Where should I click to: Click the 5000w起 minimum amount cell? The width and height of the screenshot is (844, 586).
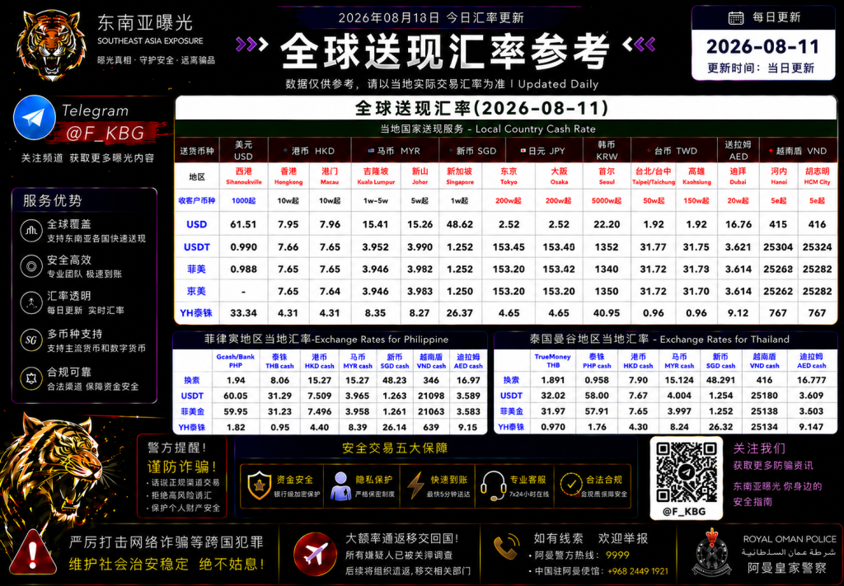607,201
